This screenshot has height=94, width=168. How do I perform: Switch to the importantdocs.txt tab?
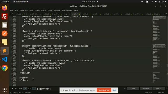(x=32, y=14)
